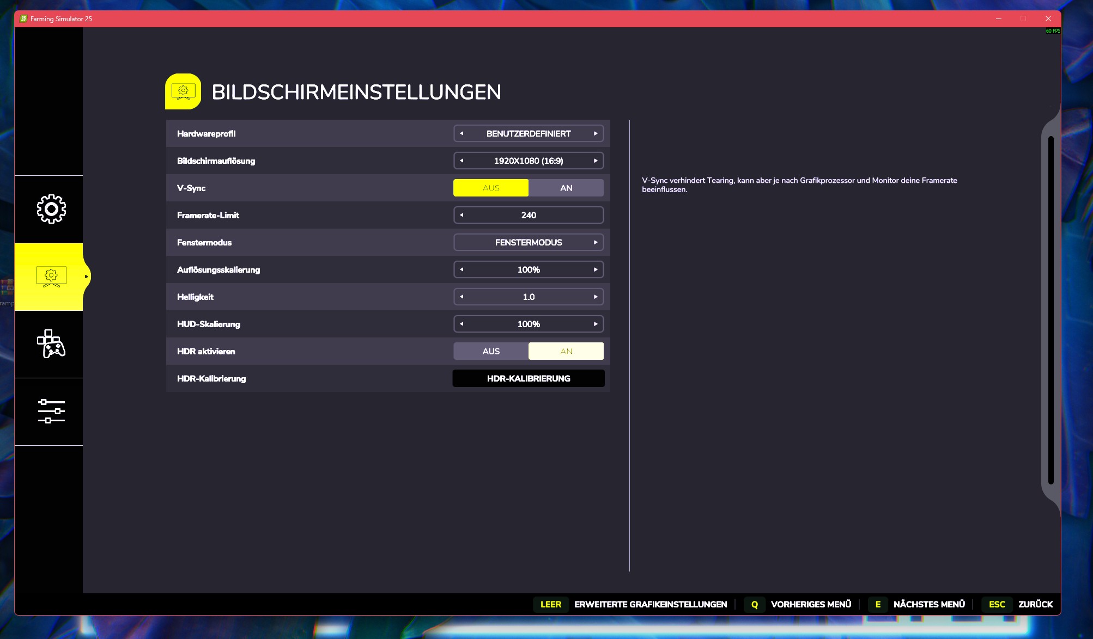The image size is (1093, 639).
Task: Open controls gamepad icon in sidebar
Action: 51,344
